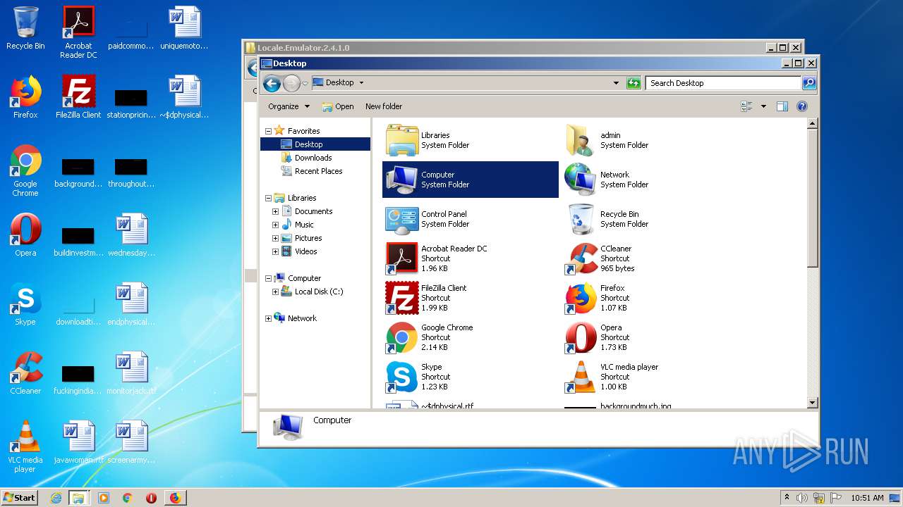Select the Skype desktop shortcut
This screenshot has width=903, height=507.
click(25, 304)
